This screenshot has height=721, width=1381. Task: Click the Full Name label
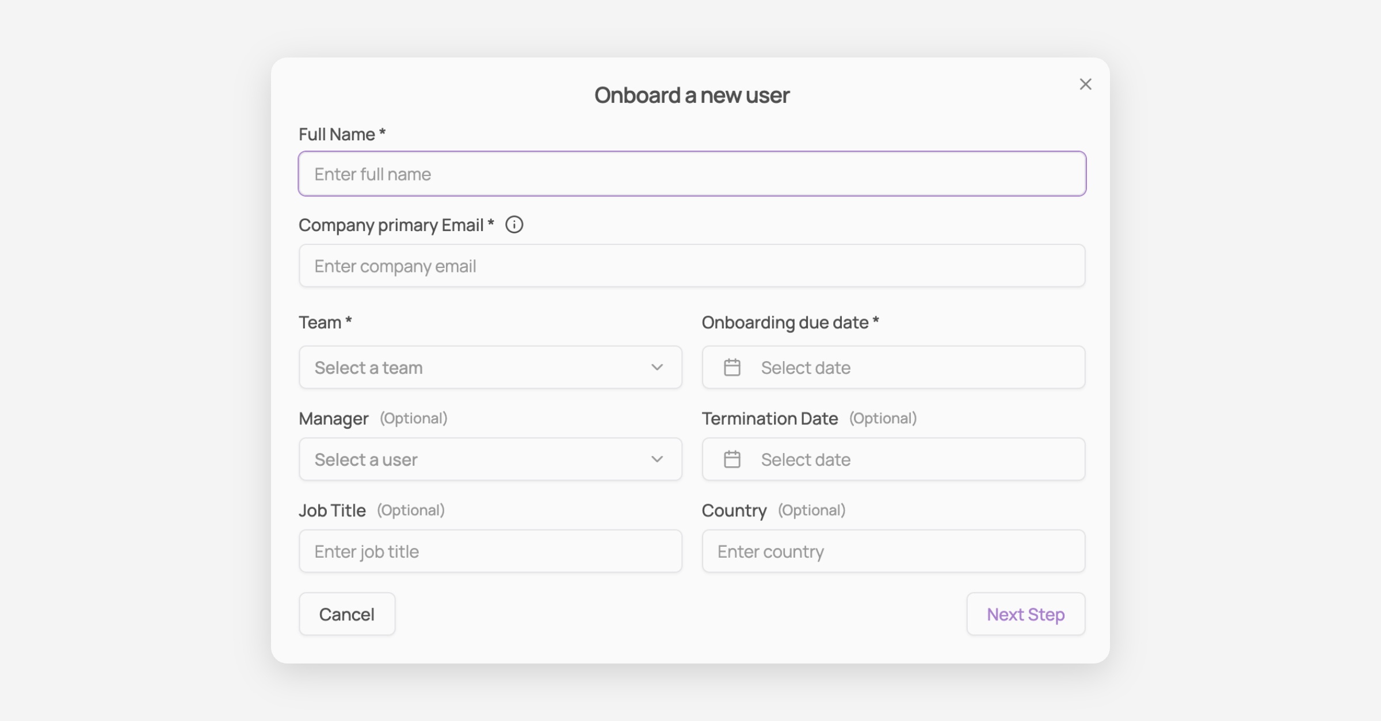(x=337, y=135)
